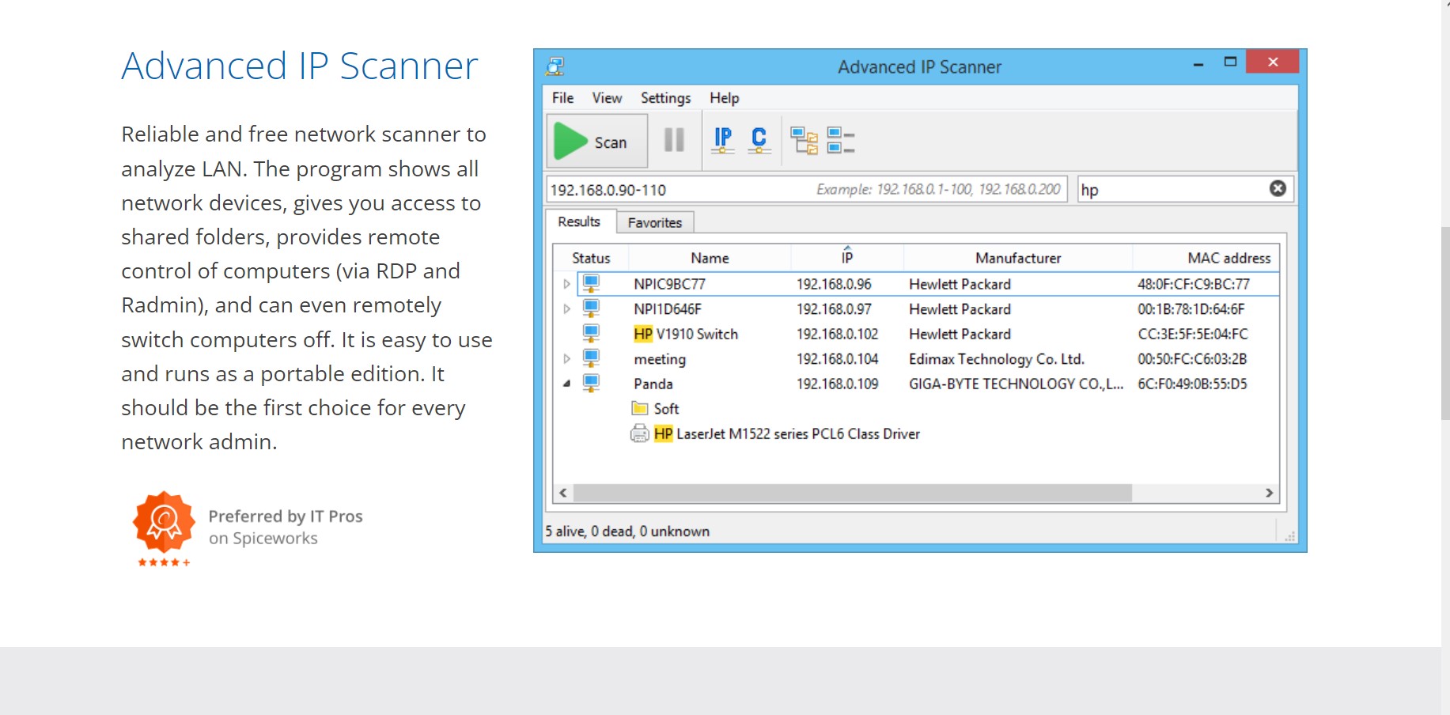The width and height of the screenshot is (1450, 715).
Task: Click MAC address 00:1B:78:1D:64:6F
Action: [1191, 309]
